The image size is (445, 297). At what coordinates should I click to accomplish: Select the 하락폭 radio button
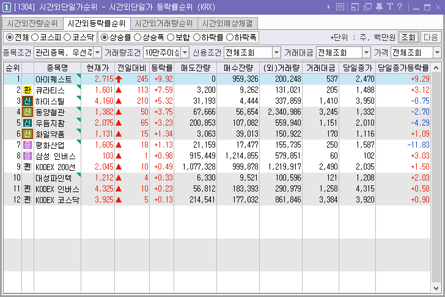(229, 37)
